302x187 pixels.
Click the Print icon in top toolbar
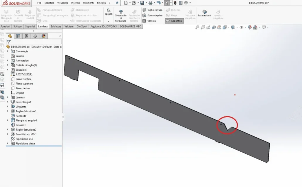click(150, 3)
